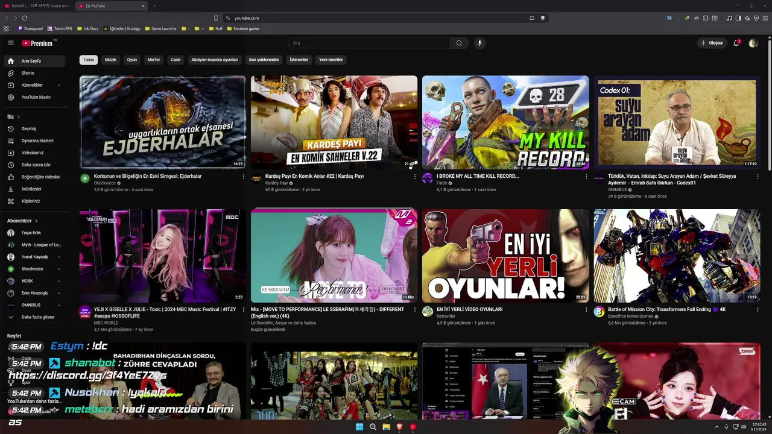Image resolution: width=772 pixels, height=434 pixels.
Task: Select the Canlı filter chip
Action: [176, 60]
